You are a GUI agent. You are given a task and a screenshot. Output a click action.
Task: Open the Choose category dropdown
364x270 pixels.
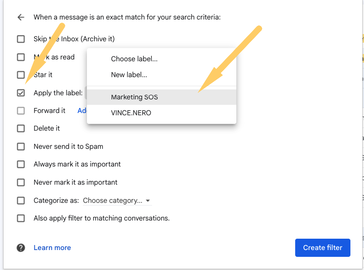[117, 201]
